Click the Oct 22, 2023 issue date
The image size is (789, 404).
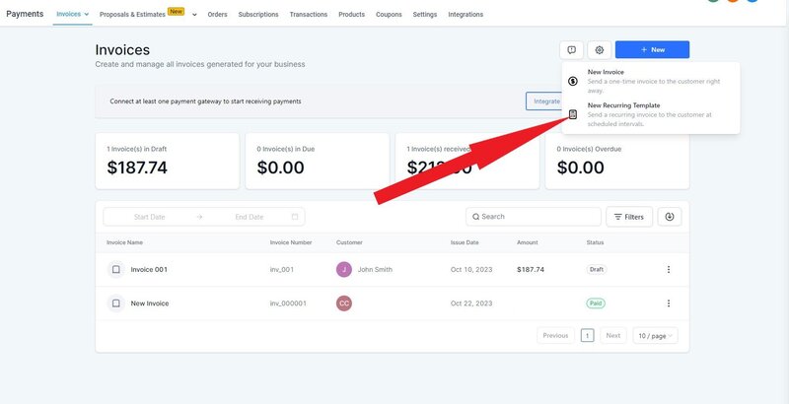471,303
